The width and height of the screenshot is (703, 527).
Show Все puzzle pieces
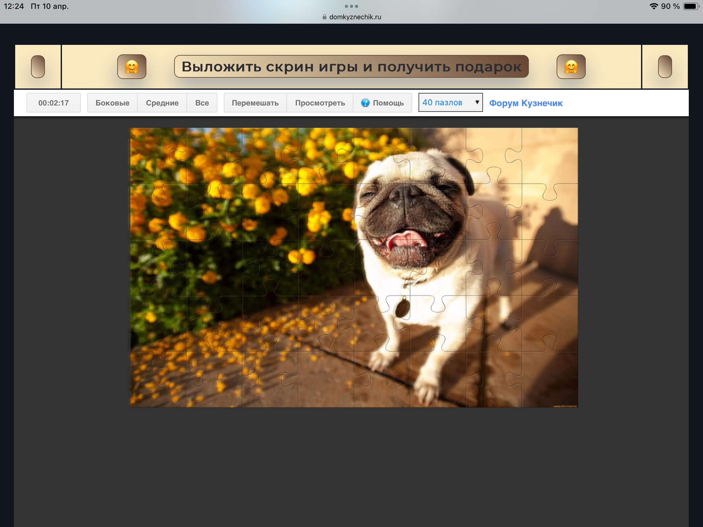click(x=202, y=103)
